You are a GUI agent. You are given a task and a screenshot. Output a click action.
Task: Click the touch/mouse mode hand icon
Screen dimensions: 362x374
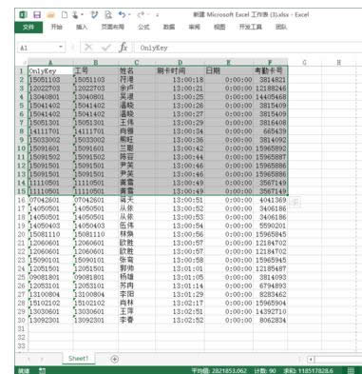pos(75,15)
